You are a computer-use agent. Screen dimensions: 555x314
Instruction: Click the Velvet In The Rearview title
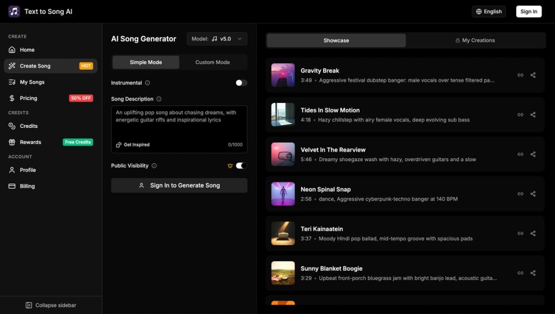pos(332,150)
